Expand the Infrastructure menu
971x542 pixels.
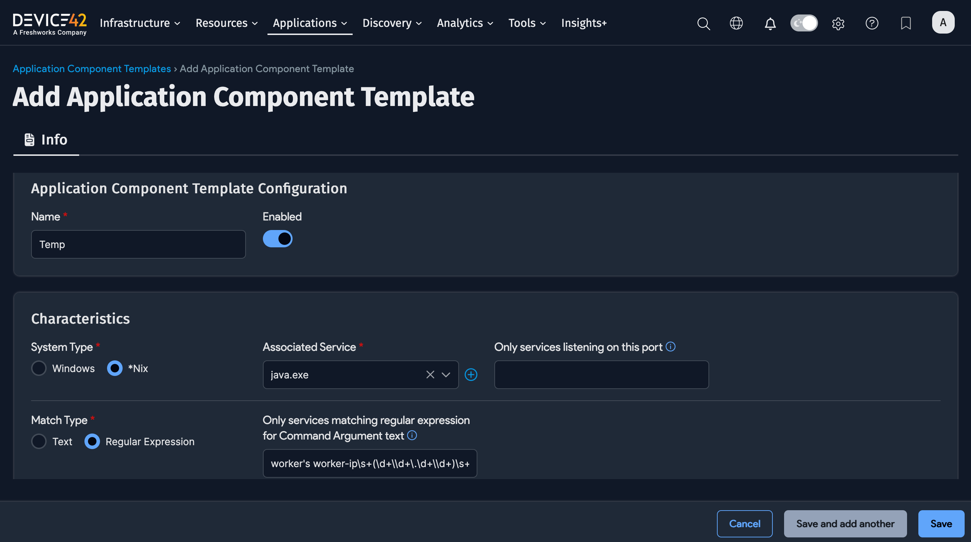[140, 23]
